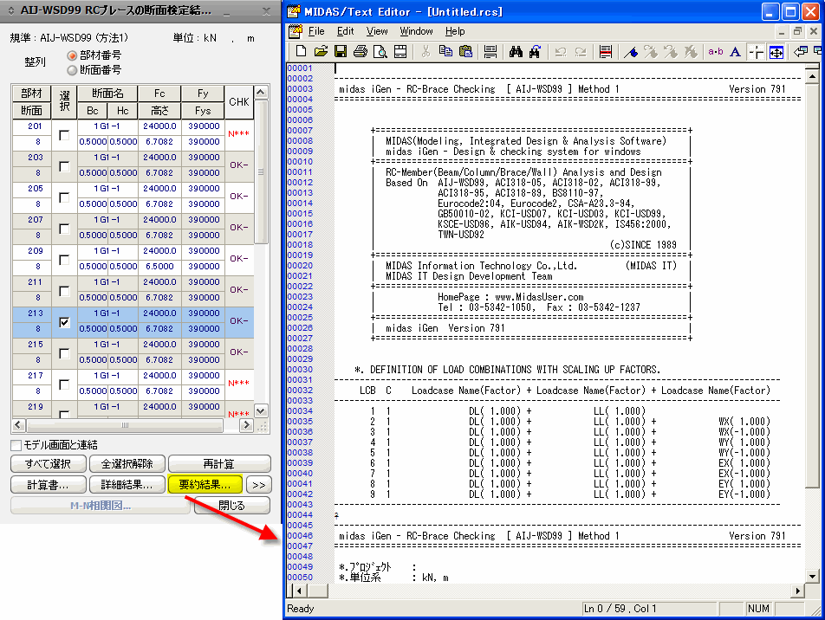Click the purple a·b toolbar icon

click(x=716, y=52)
